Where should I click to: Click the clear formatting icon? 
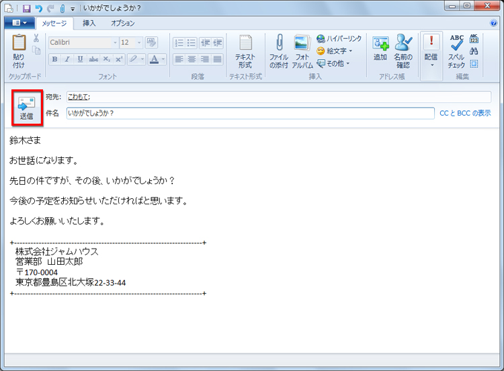(x=151, y=42)
